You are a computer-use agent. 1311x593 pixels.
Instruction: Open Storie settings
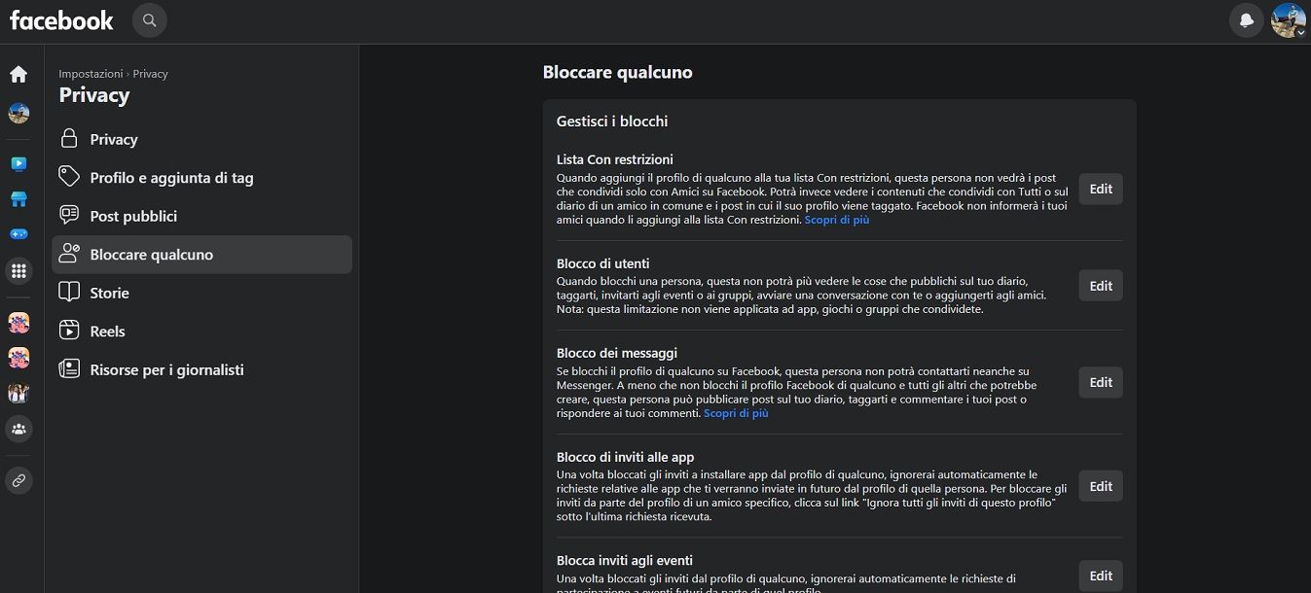[x=201, y=293]
